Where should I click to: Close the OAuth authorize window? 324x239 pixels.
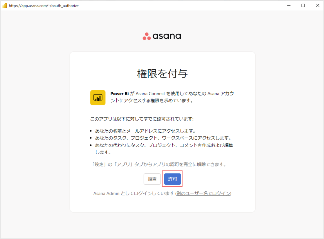point(318,6)
